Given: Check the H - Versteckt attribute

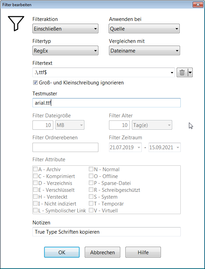Looking at the screenshot, I should [35, 197].
